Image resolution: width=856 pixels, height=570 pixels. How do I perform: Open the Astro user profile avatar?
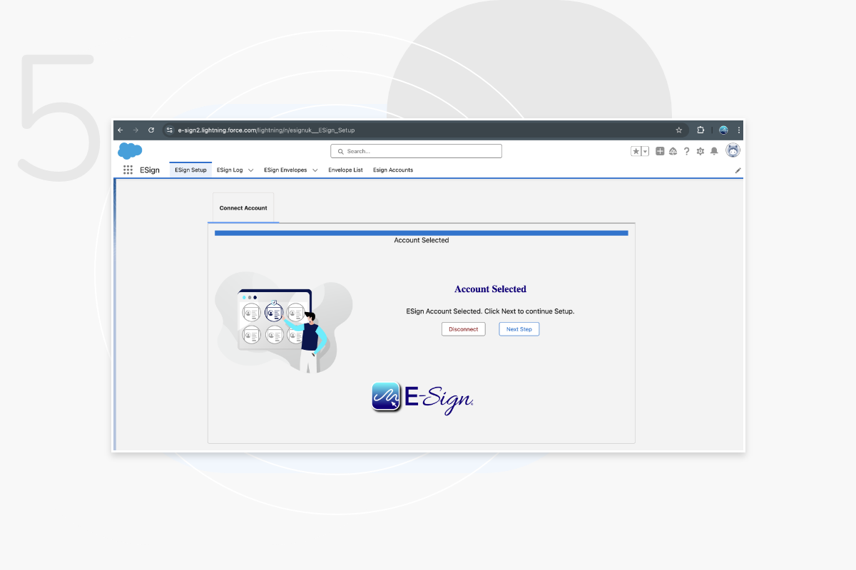point(733,150)
